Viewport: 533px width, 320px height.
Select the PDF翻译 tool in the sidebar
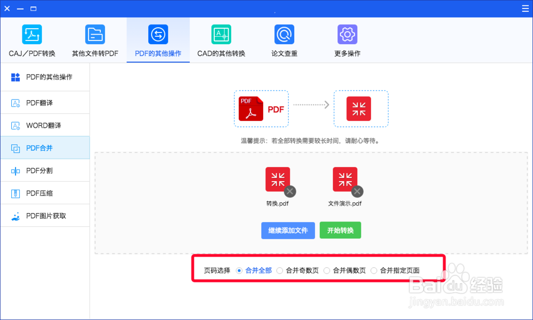(x=45, y=102)
